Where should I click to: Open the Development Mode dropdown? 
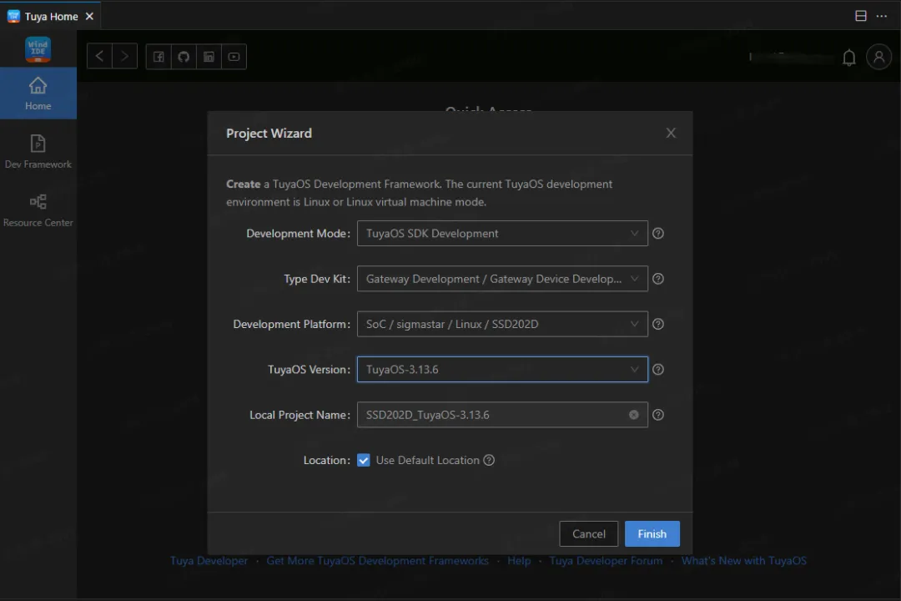click(502, 234)
